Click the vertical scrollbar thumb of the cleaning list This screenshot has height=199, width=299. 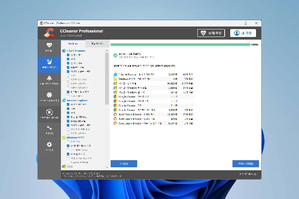click(107, 79)
